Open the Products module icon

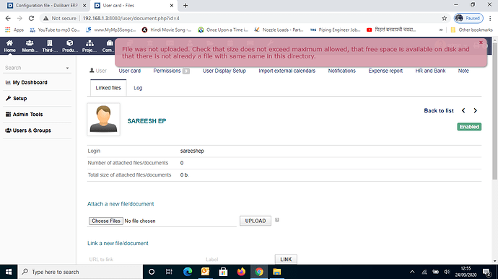click(x=70, y=46)
